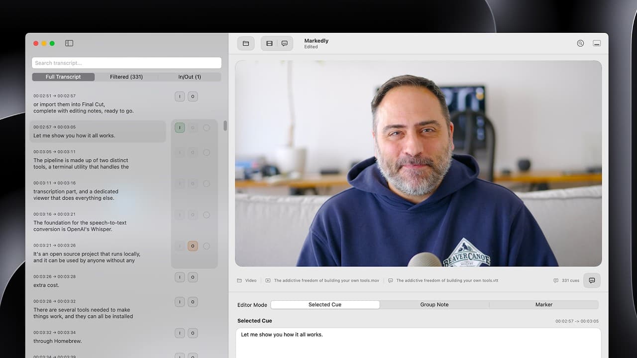Click the Selected Cue text editor box
Viewport: 637px width, 358px height.
[x=419, y=343]
